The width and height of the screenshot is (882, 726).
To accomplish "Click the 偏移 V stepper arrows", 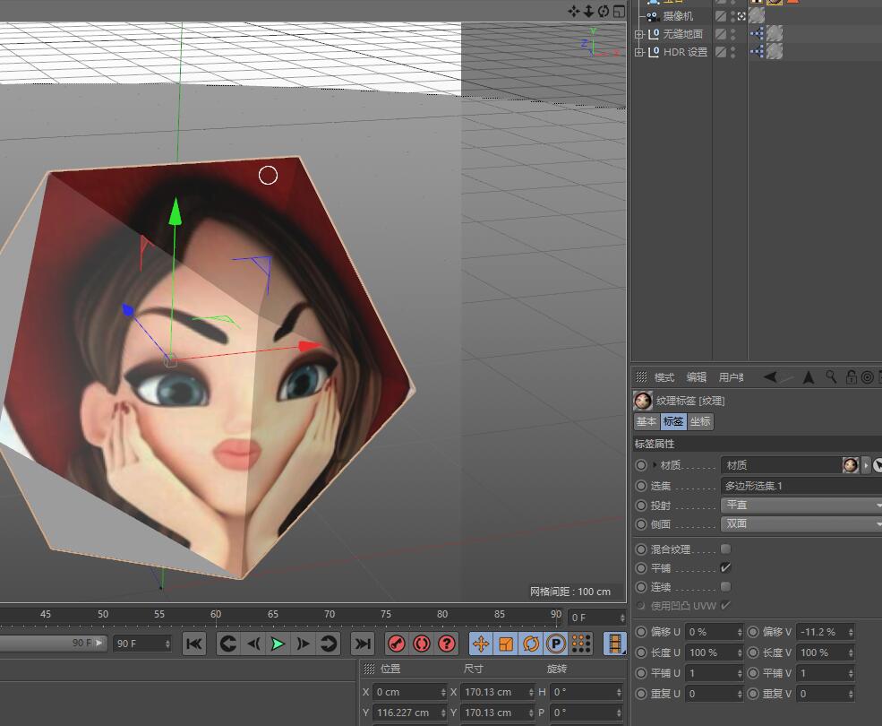I will click(851, 633).
